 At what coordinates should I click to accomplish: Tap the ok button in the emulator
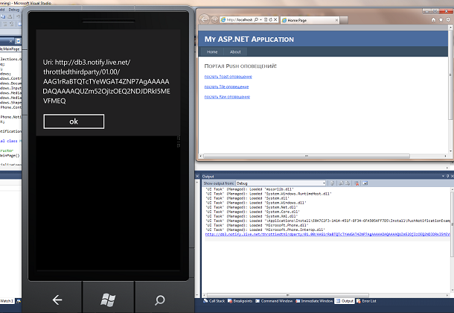click(x=74, y=121)
